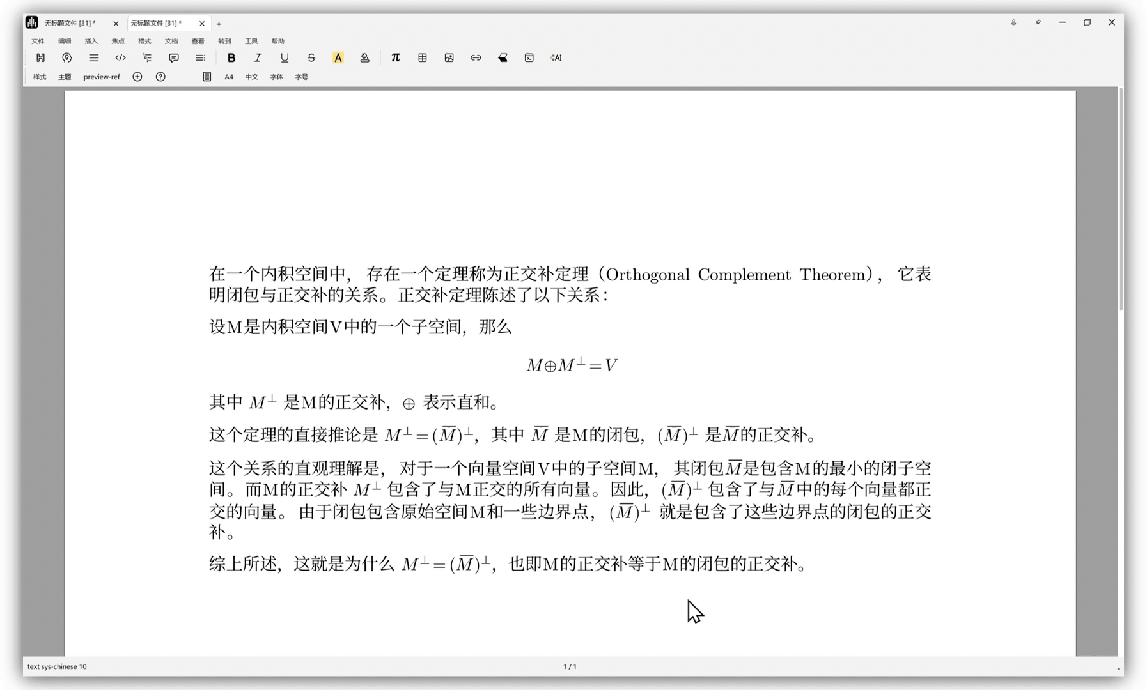
Task: Expand the 字体 font dropdown
Action: 276,77
